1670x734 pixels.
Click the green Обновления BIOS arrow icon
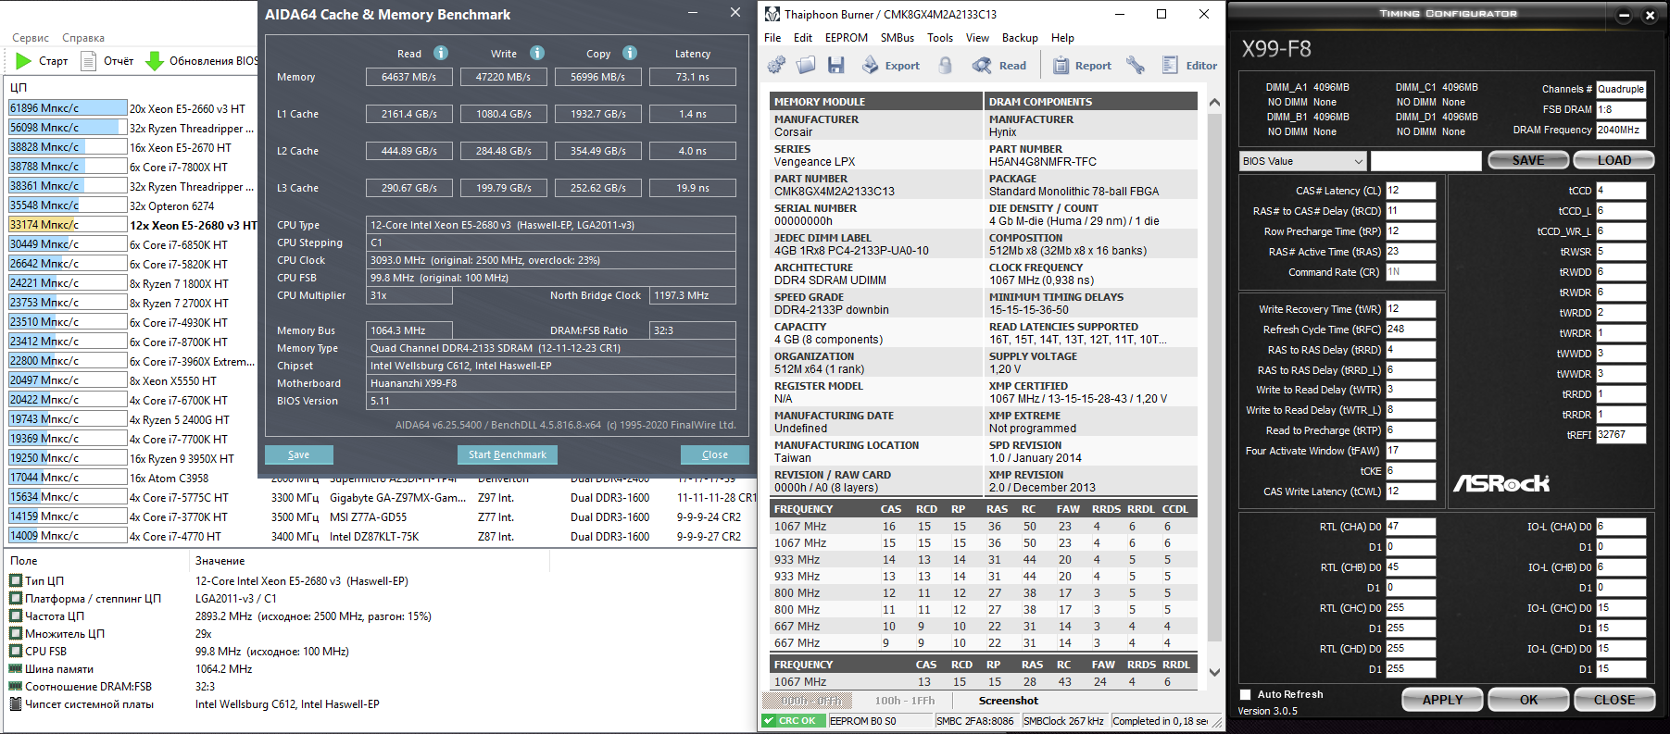click(x=155, y=61)
